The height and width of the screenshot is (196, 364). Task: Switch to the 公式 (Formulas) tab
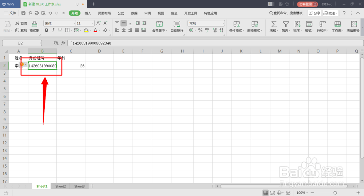(121, 13)
